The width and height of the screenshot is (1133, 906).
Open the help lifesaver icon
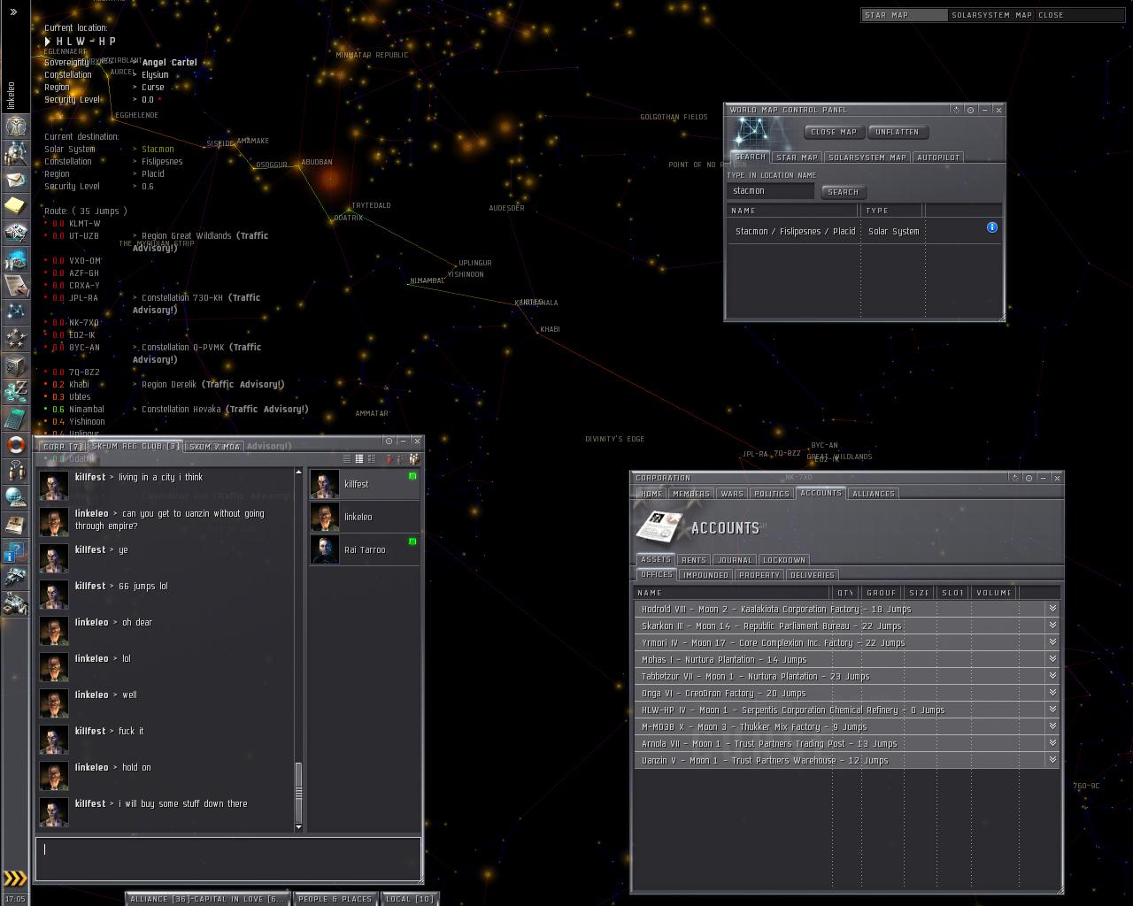[15, 444]
